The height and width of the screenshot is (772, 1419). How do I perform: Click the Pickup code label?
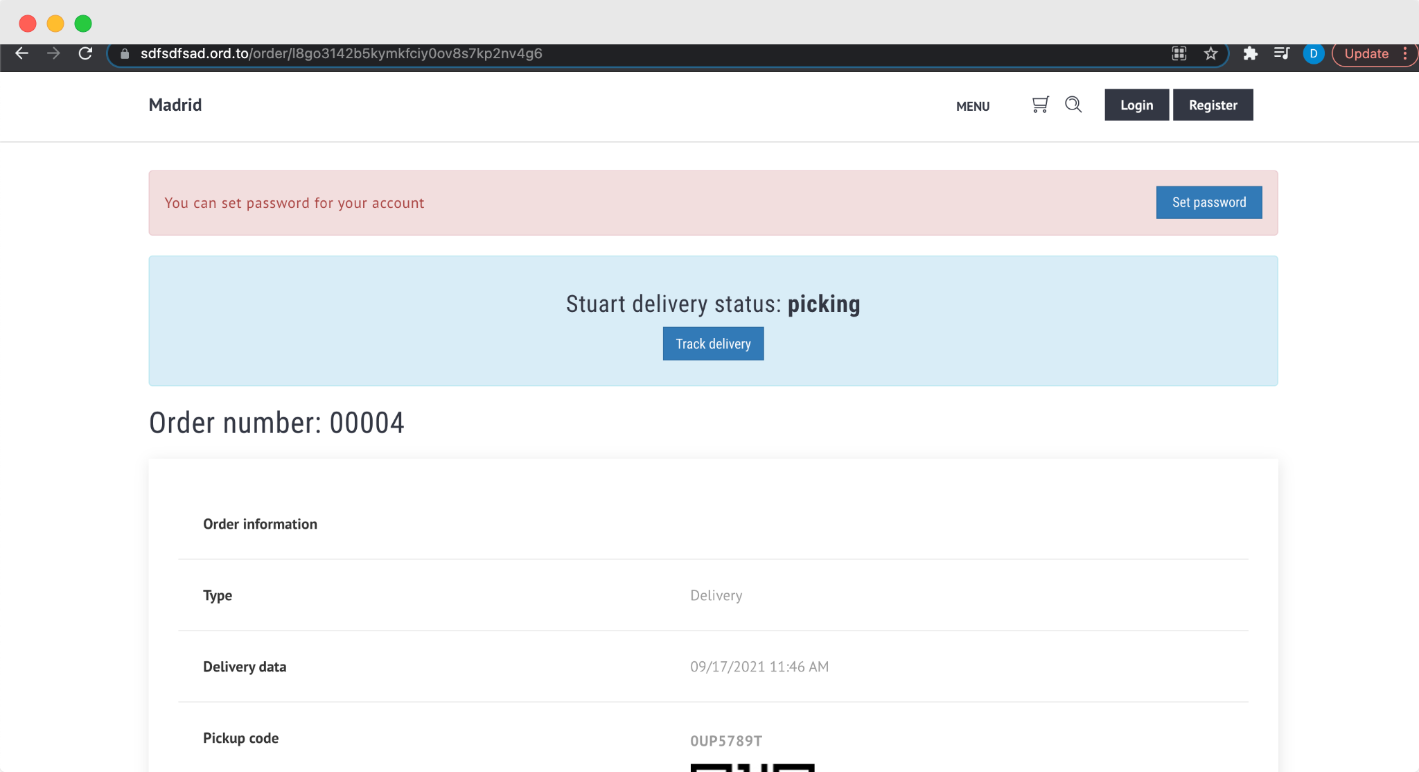point(240,738)
